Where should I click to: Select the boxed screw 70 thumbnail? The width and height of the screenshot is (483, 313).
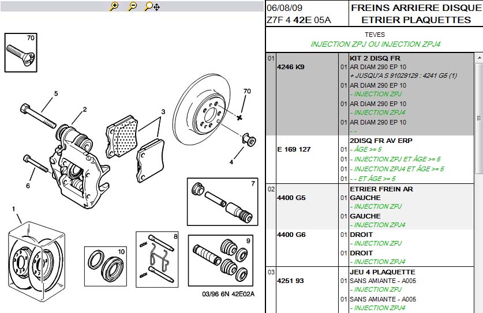(x=21, y=52)
